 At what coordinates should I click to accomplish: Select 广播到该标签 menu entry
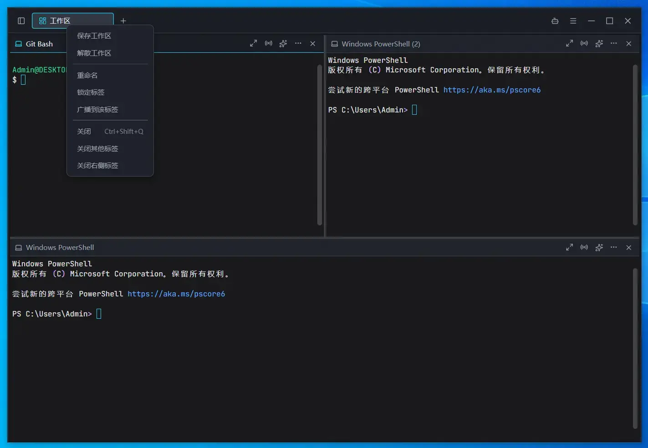point(110,110)
